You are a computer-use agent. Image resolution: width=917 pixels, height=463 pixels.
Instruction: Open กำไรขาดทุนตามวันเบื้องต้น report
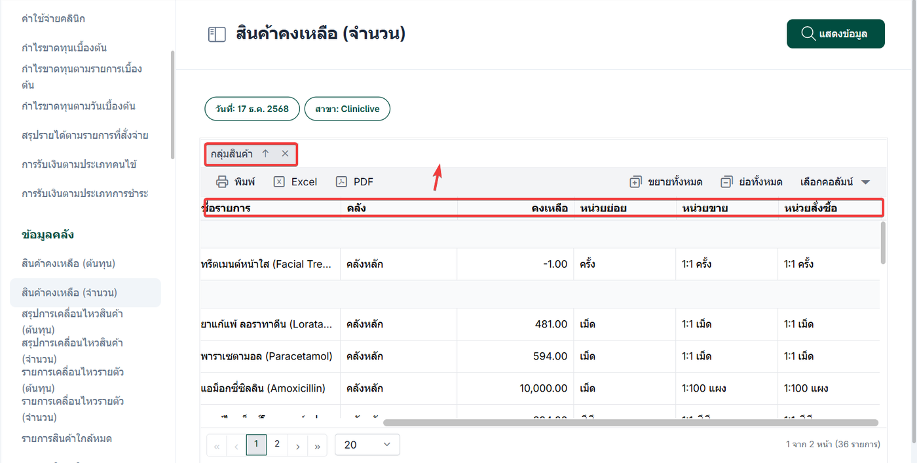79,106
